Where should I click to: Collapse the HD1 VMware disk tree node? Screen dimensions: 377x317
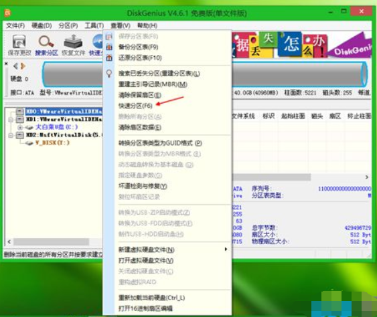[x=10, y=119]
